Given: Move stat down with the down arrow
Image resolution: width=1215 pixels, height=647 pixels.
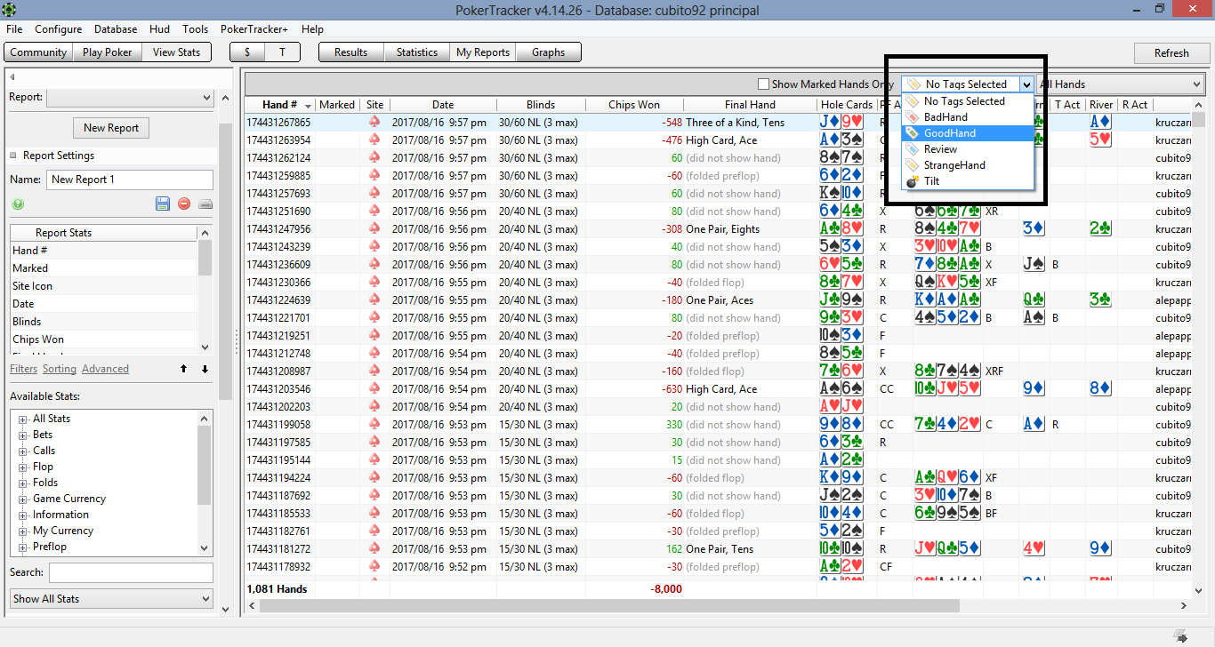Looking at the screenshot, I should click(x=205, y=369).
